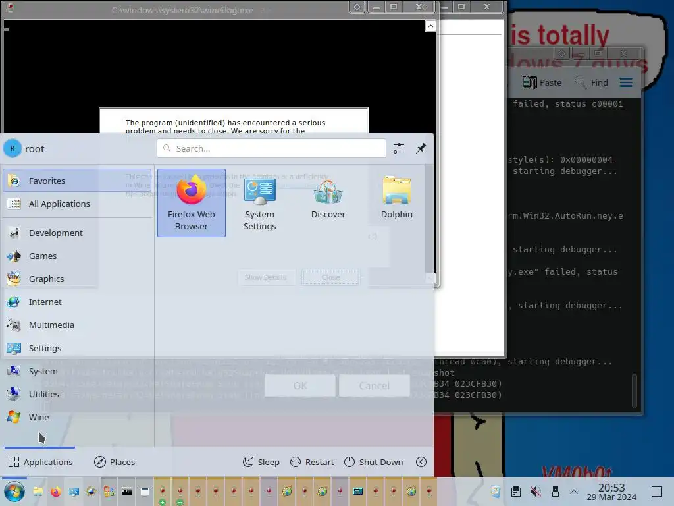Open the Settings category

coord(77,348)
